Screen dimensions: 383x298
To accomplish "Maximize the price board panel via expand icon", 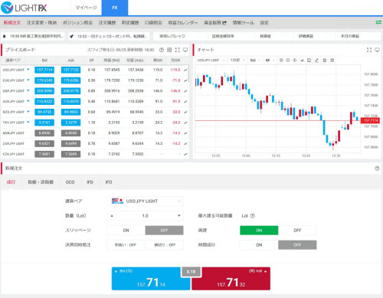I will [x=178, y=50].
